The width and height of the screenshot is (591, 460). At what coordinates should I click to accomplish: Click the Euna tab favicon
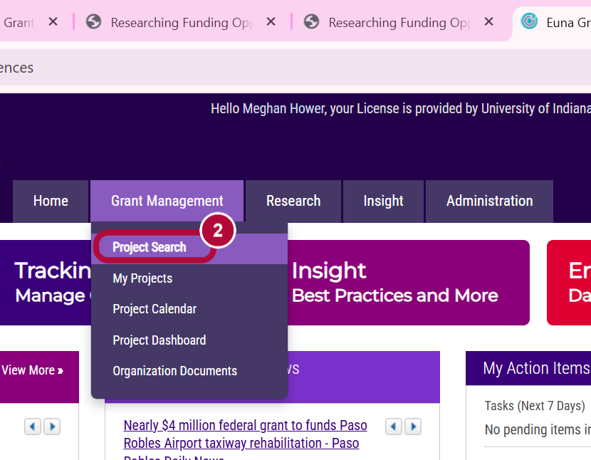[x=529, y=21]
